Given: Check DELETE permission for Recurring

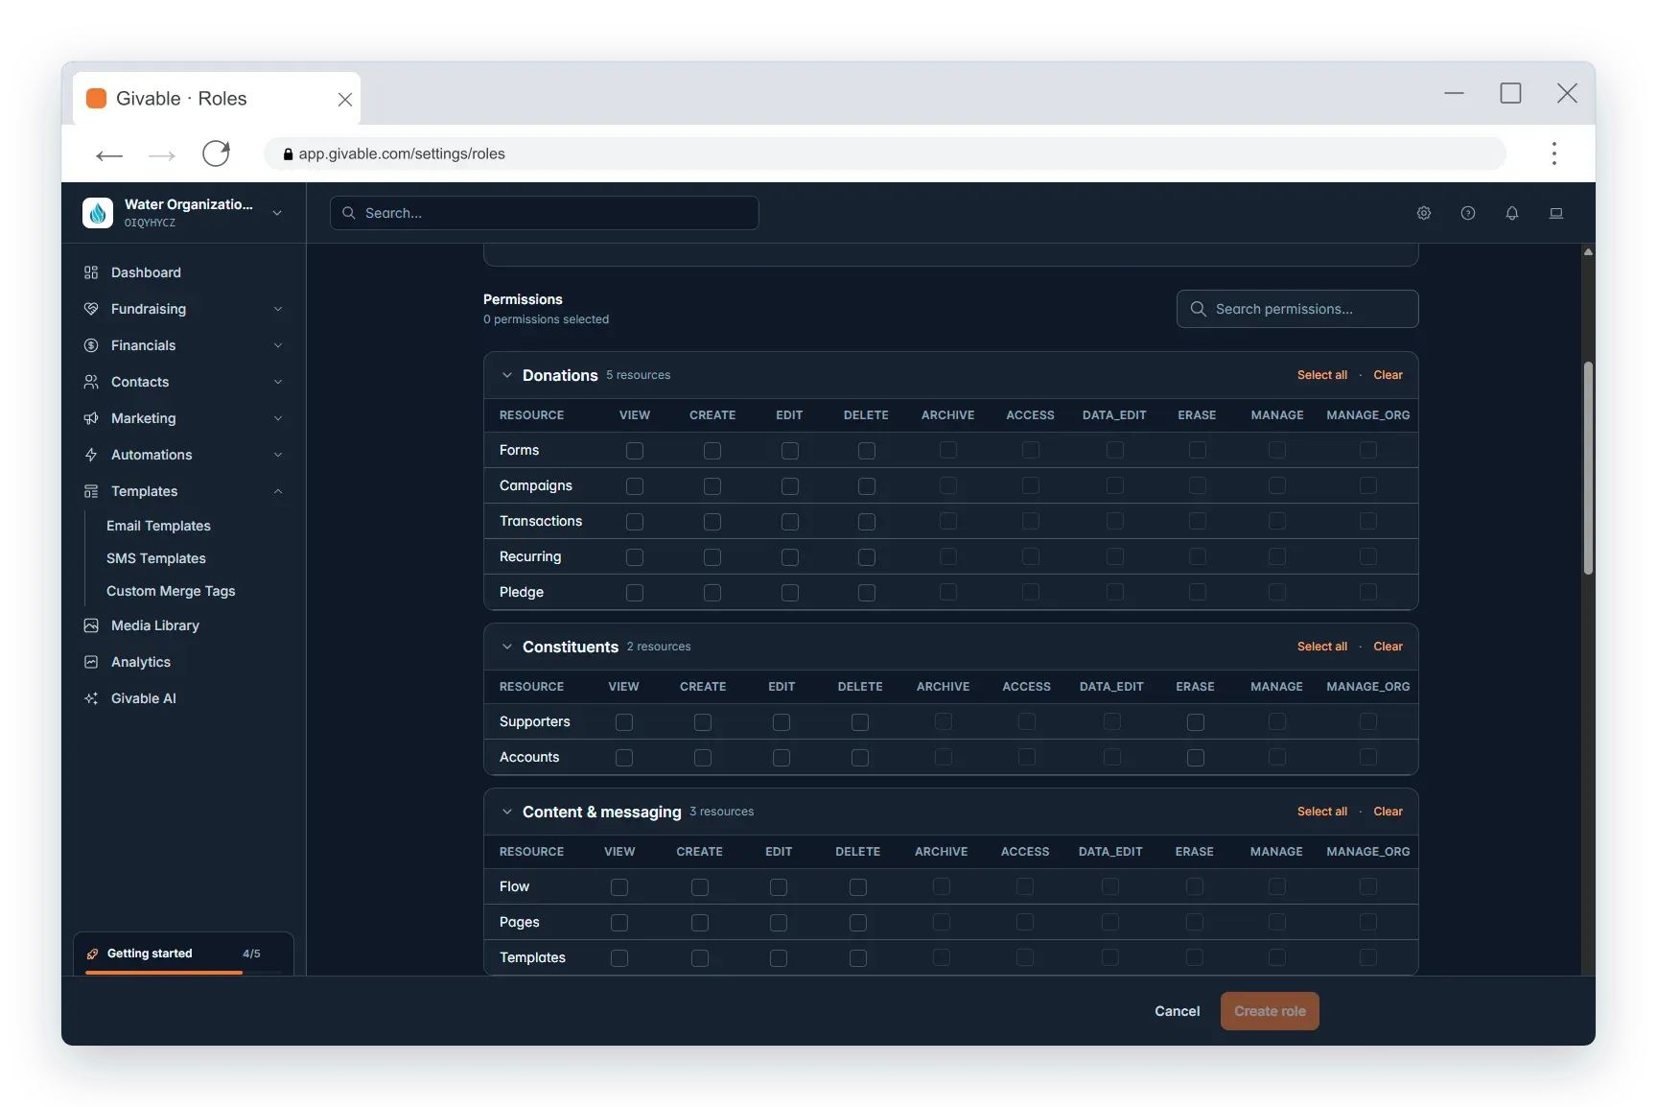Looking at the screenshot, I should coord(867,557).
